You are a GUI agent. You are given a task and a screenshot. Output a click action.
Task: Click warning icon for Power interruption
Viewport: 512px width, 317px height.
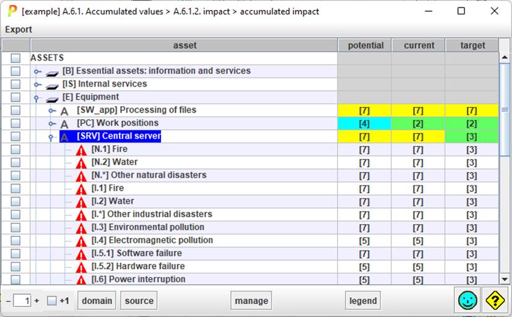pos(81,279)
